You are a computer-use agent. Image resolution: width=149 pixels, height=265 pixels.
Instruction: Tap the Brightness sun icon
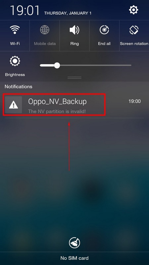click(x=15, y=61)
